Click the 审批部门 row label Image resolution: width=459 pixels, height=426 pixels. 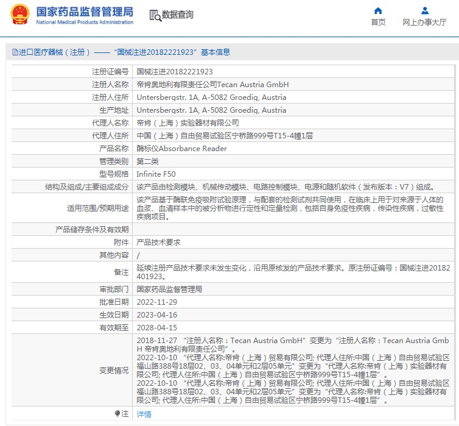[x=114, y=289]
